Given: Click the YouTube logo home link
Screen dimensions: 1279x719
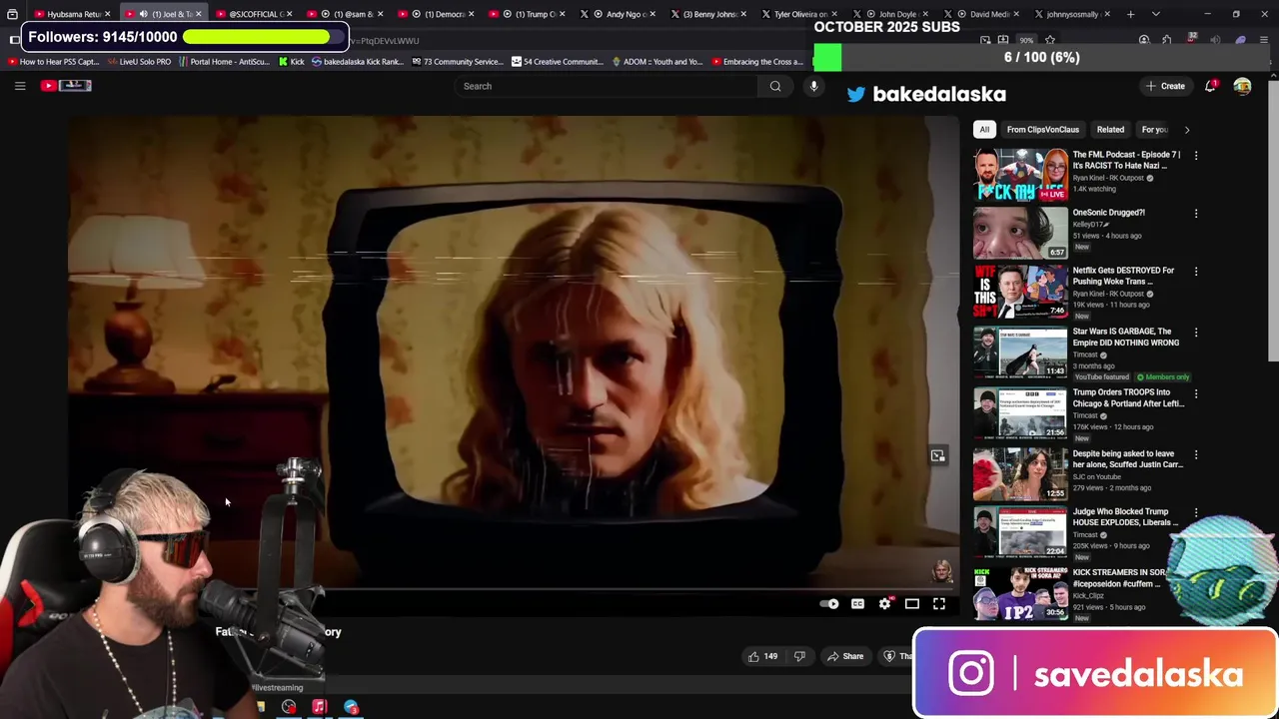Looking at the screenshot, I should click(66, 86).
